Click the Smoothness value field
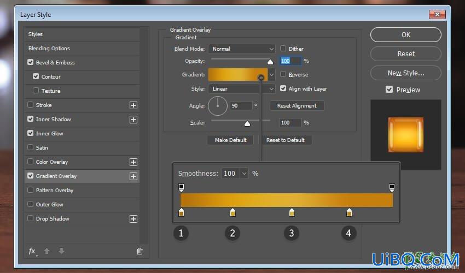Image resolution: width=465 pixels, height=273 pixels. click(x=231, y=174)
